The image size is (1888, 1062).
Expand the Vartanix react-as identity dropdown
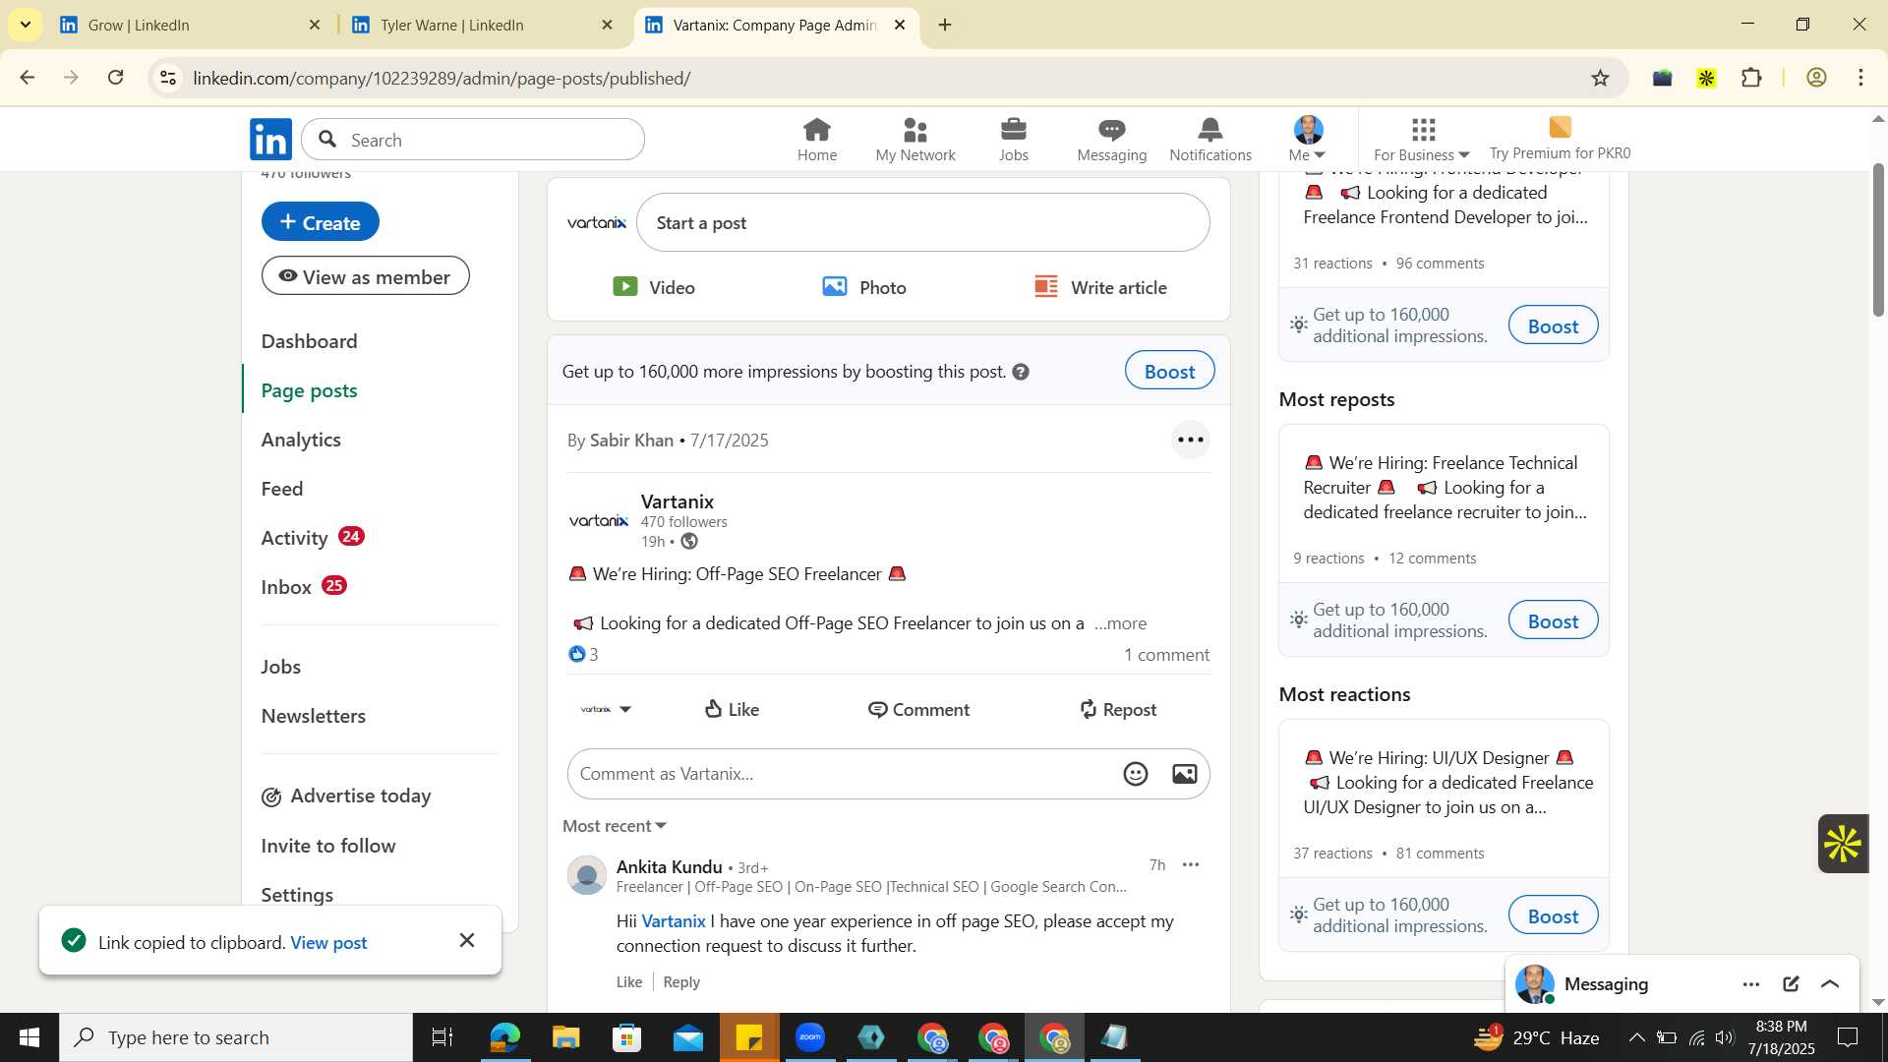[x=606, y=709]
